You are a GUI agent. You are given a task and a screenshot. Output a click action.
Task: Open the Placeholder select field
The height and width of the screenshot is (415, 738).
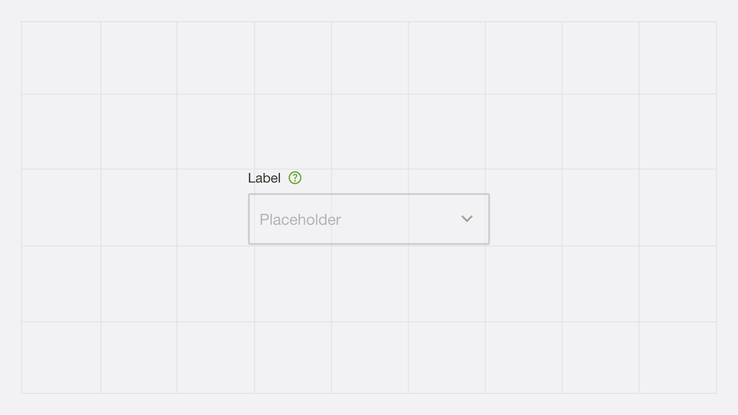(x=369, y=219)
